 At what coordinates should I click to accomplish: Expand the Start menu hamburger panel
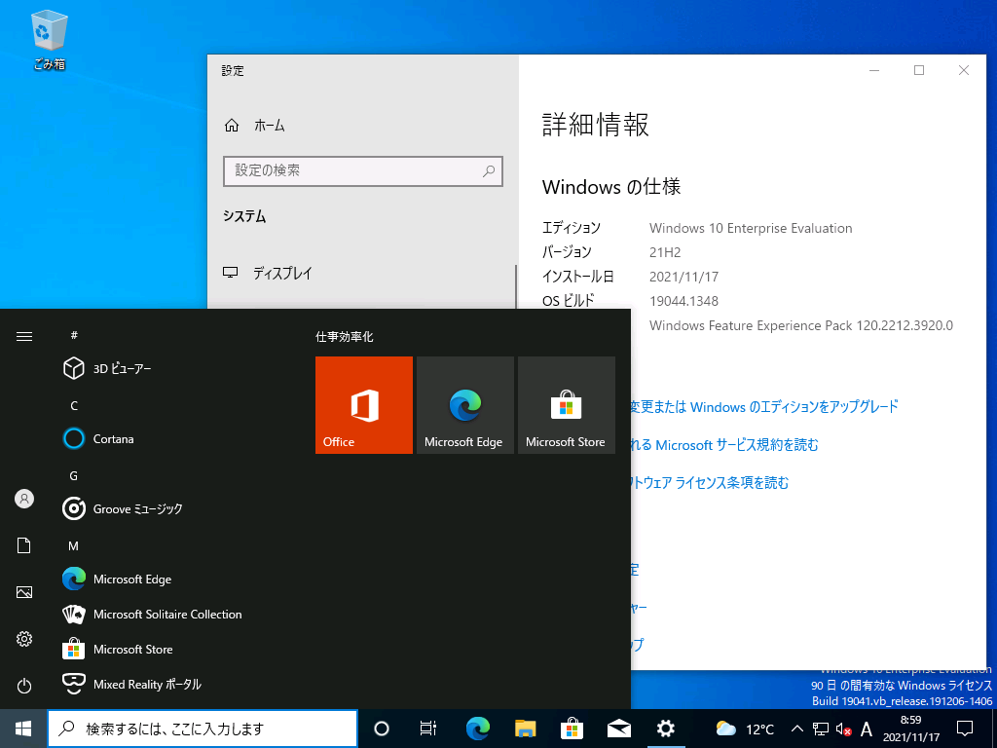pos(23,336)
